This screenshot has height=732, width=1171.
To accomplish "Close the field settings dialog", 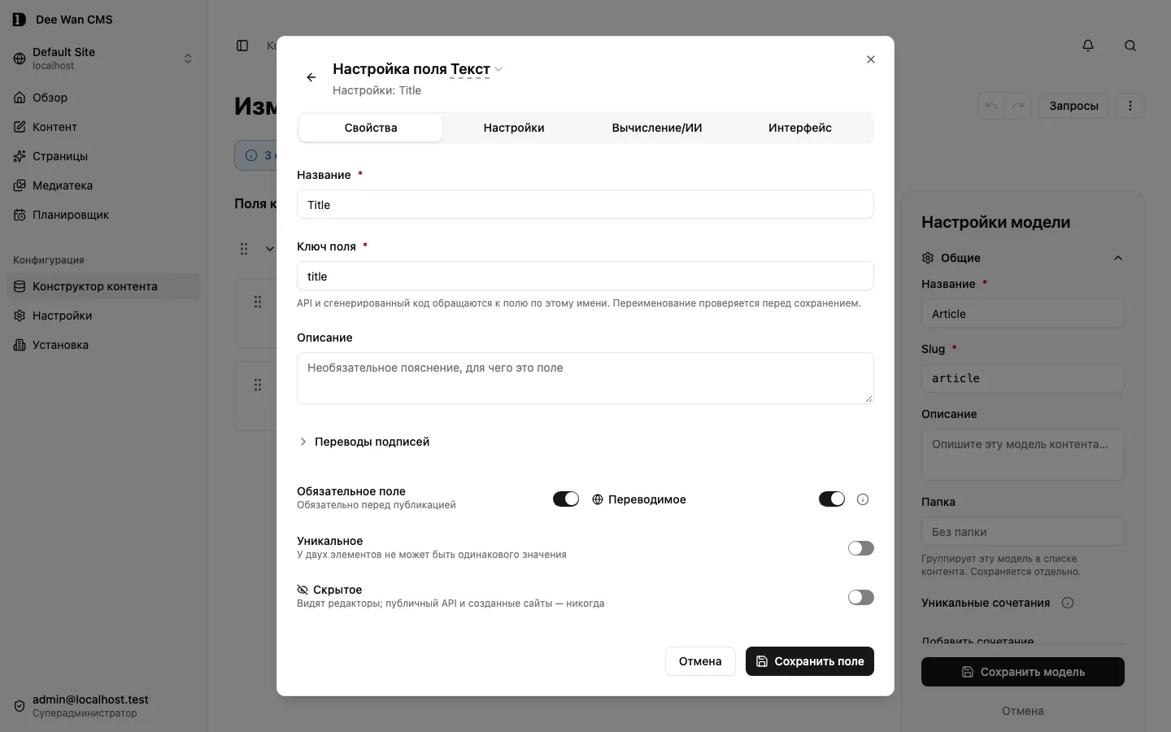I will 871,59.
